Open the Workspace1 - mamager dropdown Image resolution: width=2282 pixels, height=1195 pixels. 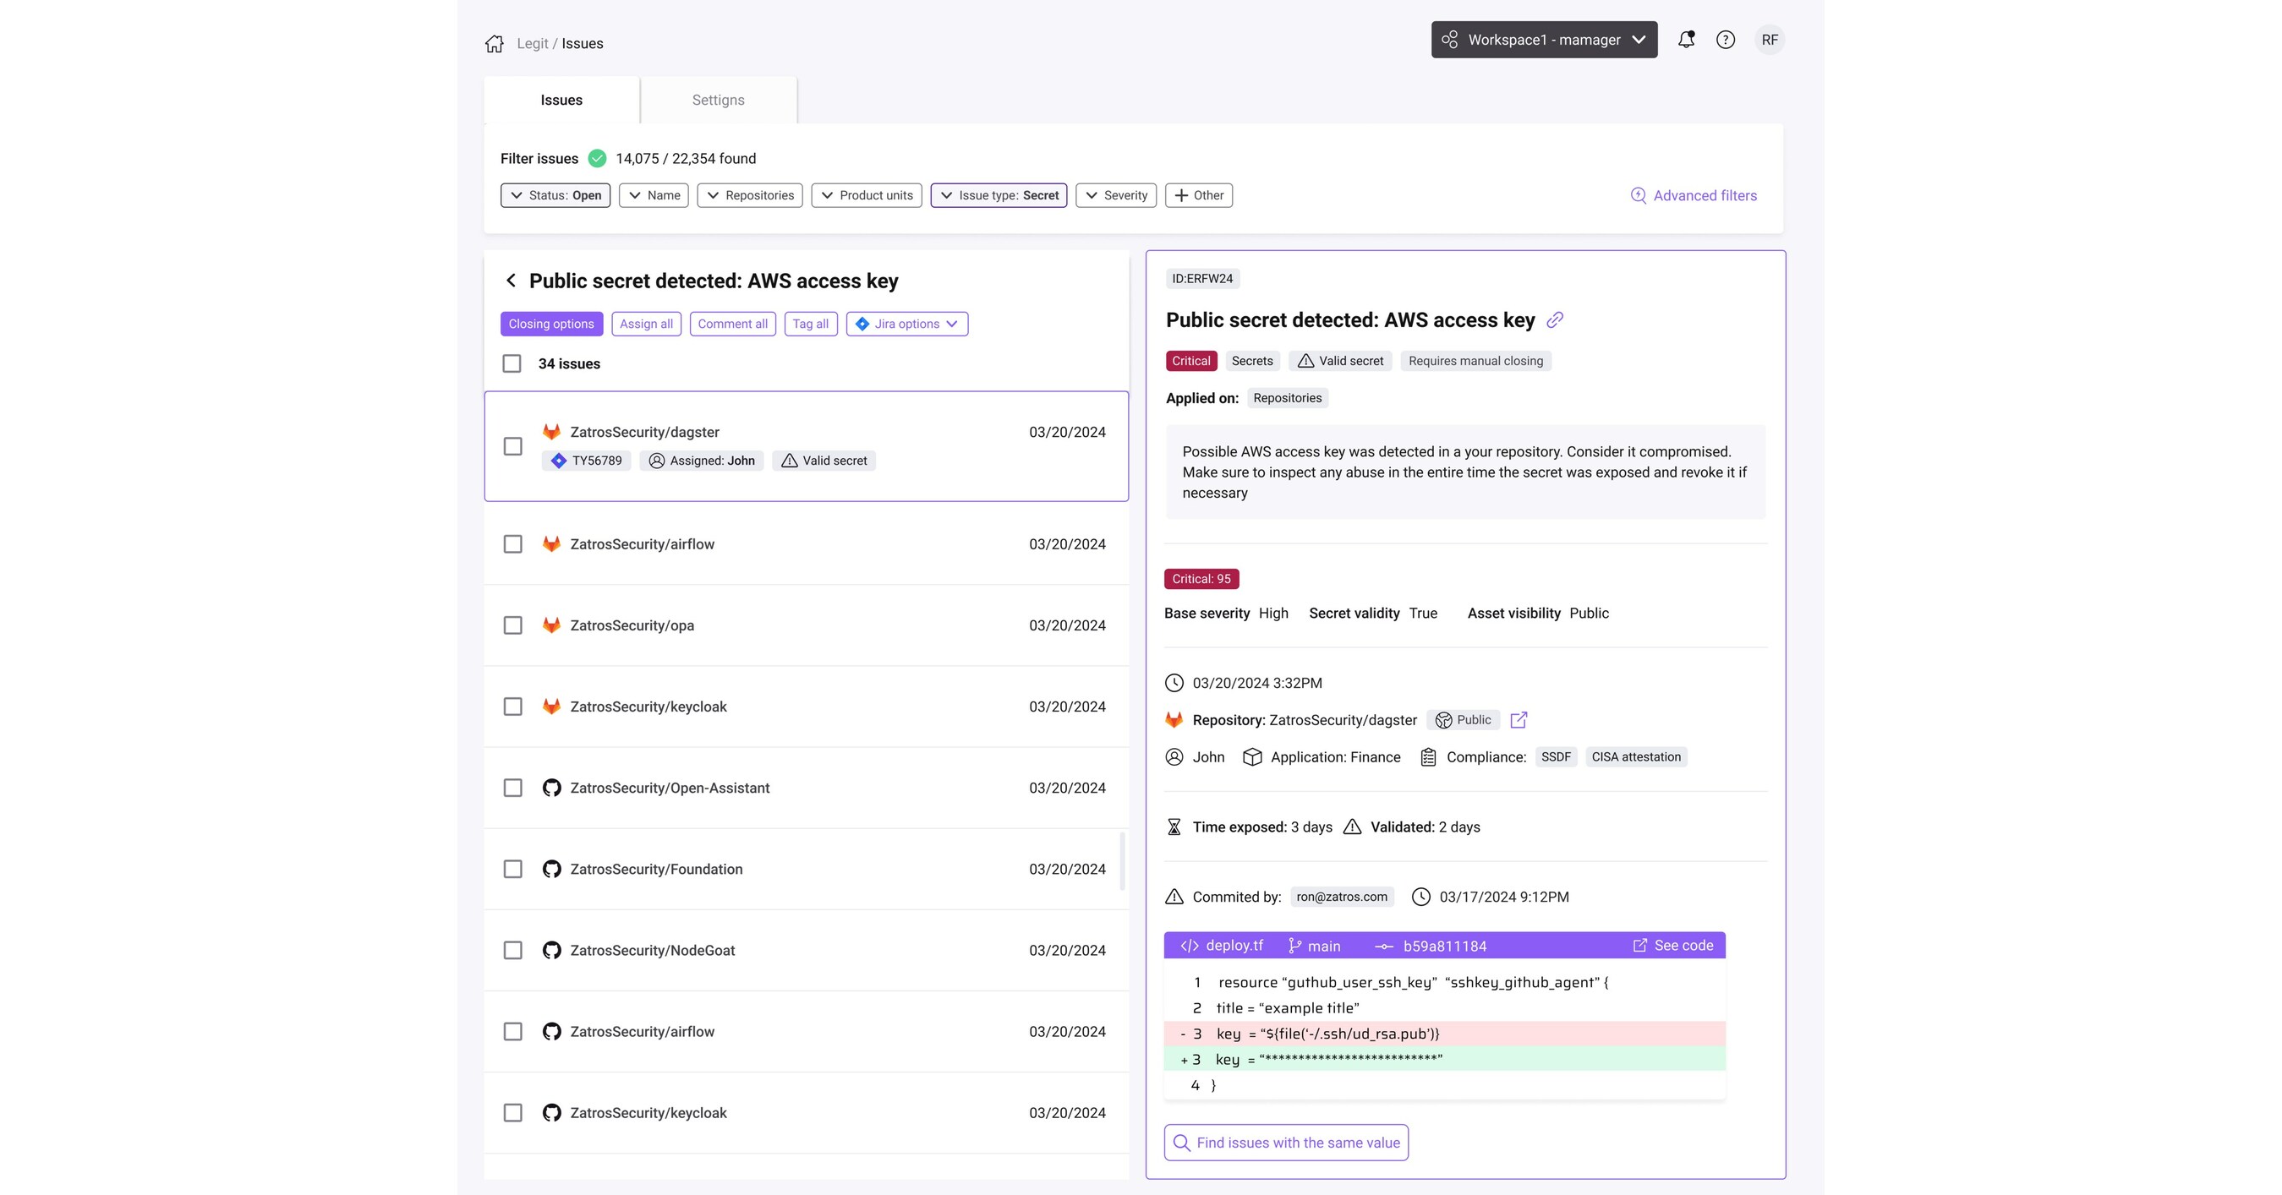[1543, 39]
